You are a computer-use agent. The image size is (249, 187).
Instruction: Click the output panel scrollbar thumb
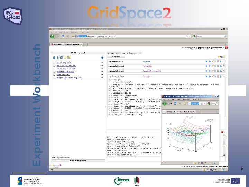coord(224,143)
